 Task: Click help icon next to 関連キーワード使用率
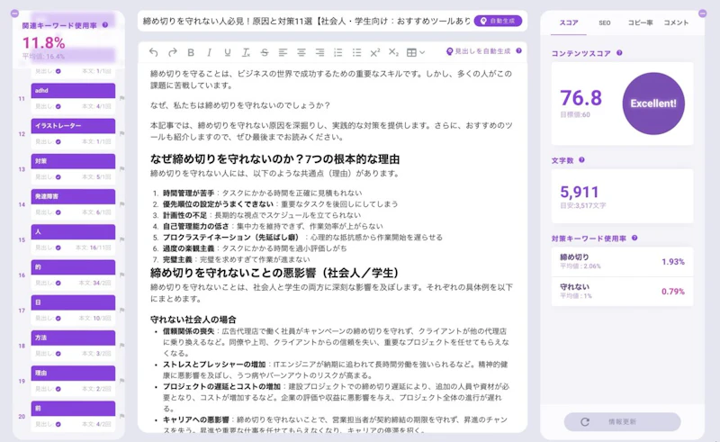tap(105, 25)
